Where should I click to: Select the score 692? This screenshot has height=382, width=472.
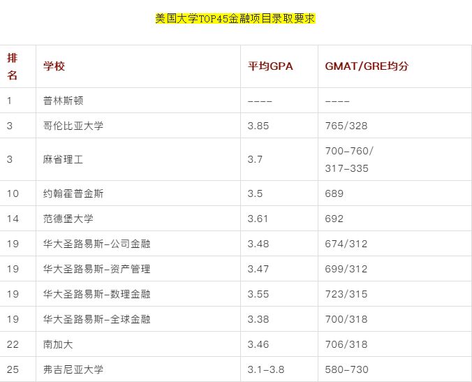click(x=334, y=219)
